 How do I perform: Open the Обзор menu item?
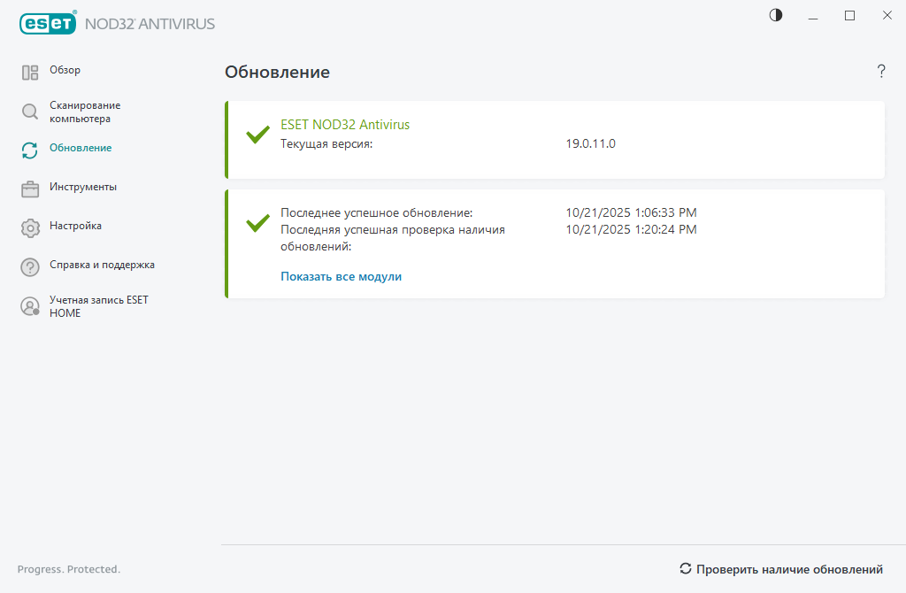[65, 70]
